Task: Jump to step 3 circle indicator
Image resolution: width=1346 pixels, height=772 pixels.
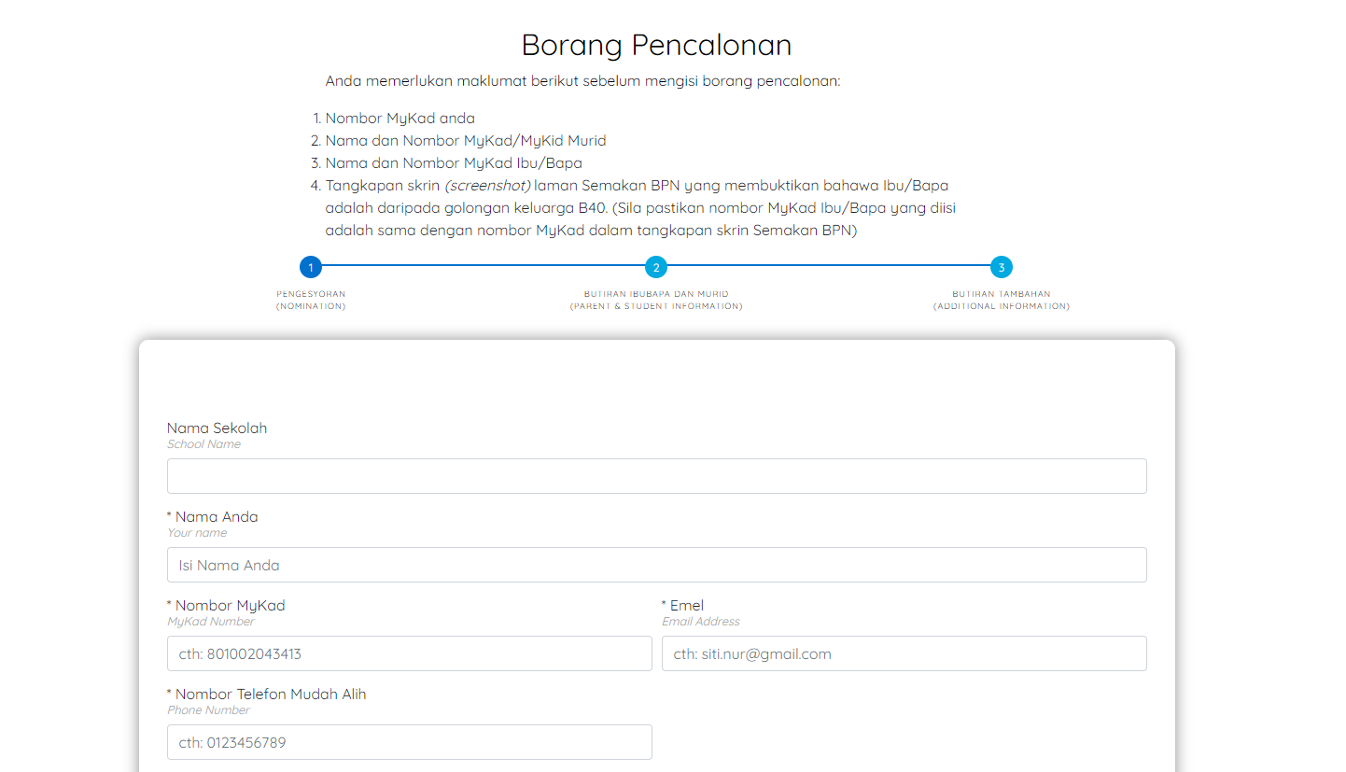Action: pyautogui.click(x=1002, y=267)
